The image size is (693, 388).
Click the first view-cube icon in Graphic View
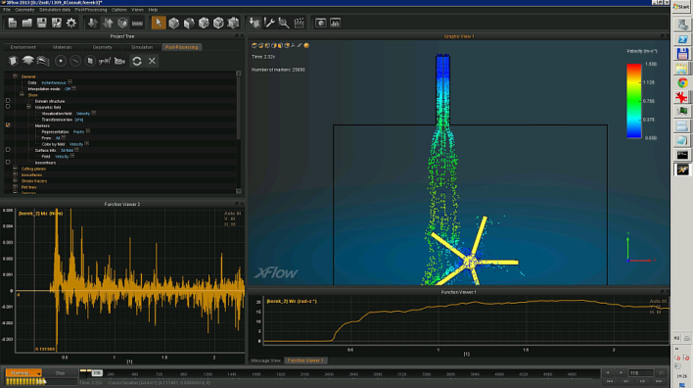point(254,45)
